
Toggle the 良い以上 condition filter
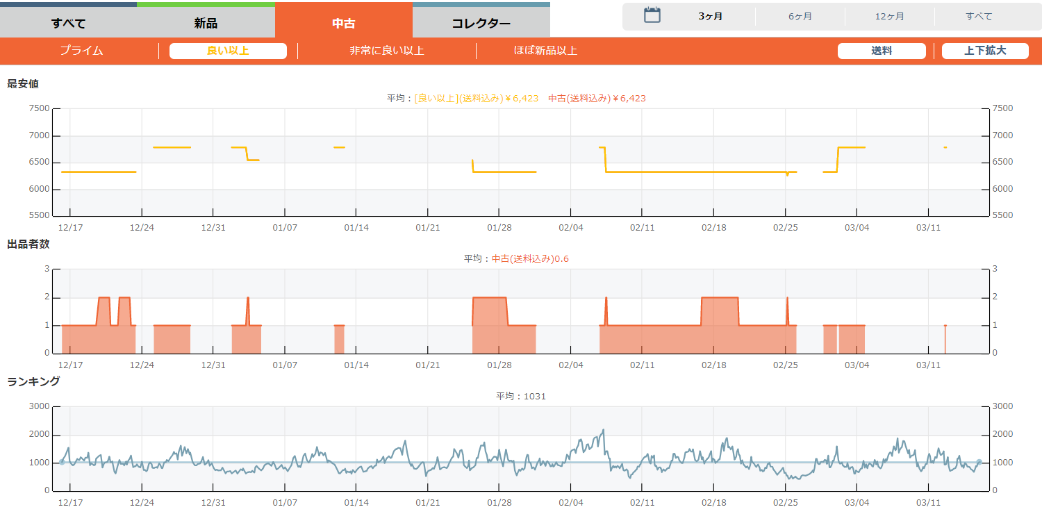pos(228,51)
